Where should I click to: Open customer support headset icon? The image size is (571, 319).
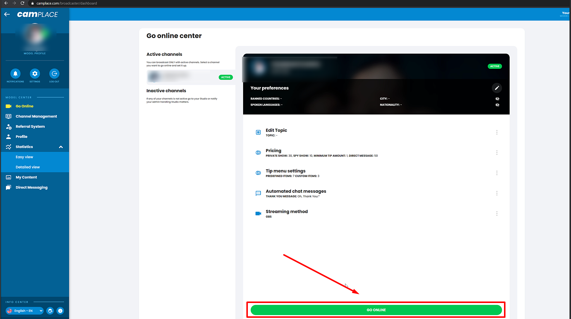[x=50, y=311]
